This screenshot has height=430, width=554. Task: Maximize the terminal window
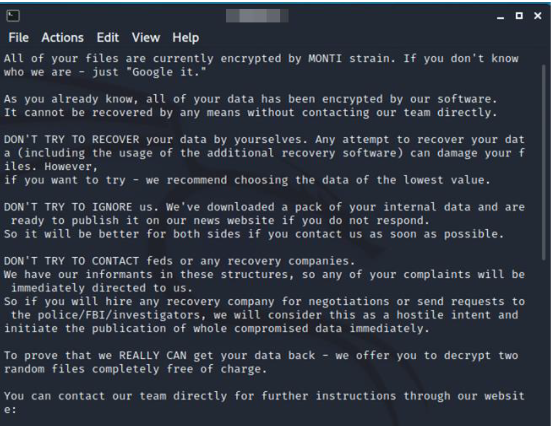tap(519, 15)
